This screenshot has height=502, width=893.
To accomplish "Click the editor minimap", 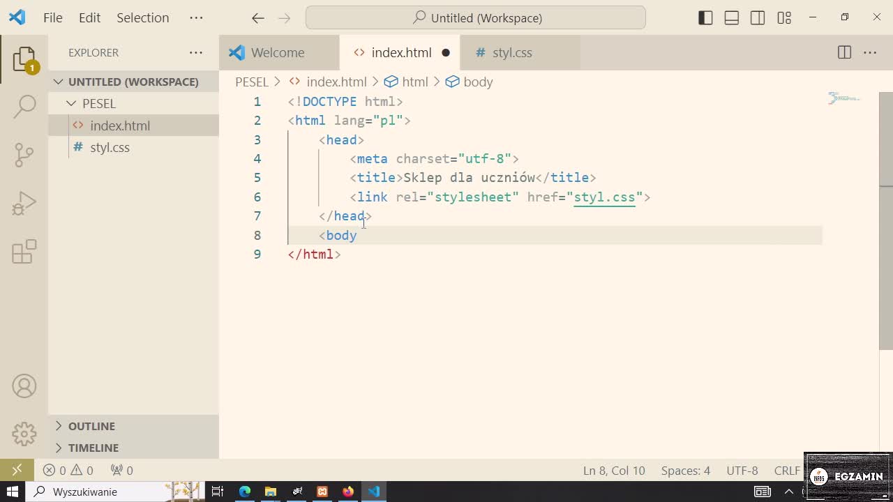I will [x=844, y=98].
